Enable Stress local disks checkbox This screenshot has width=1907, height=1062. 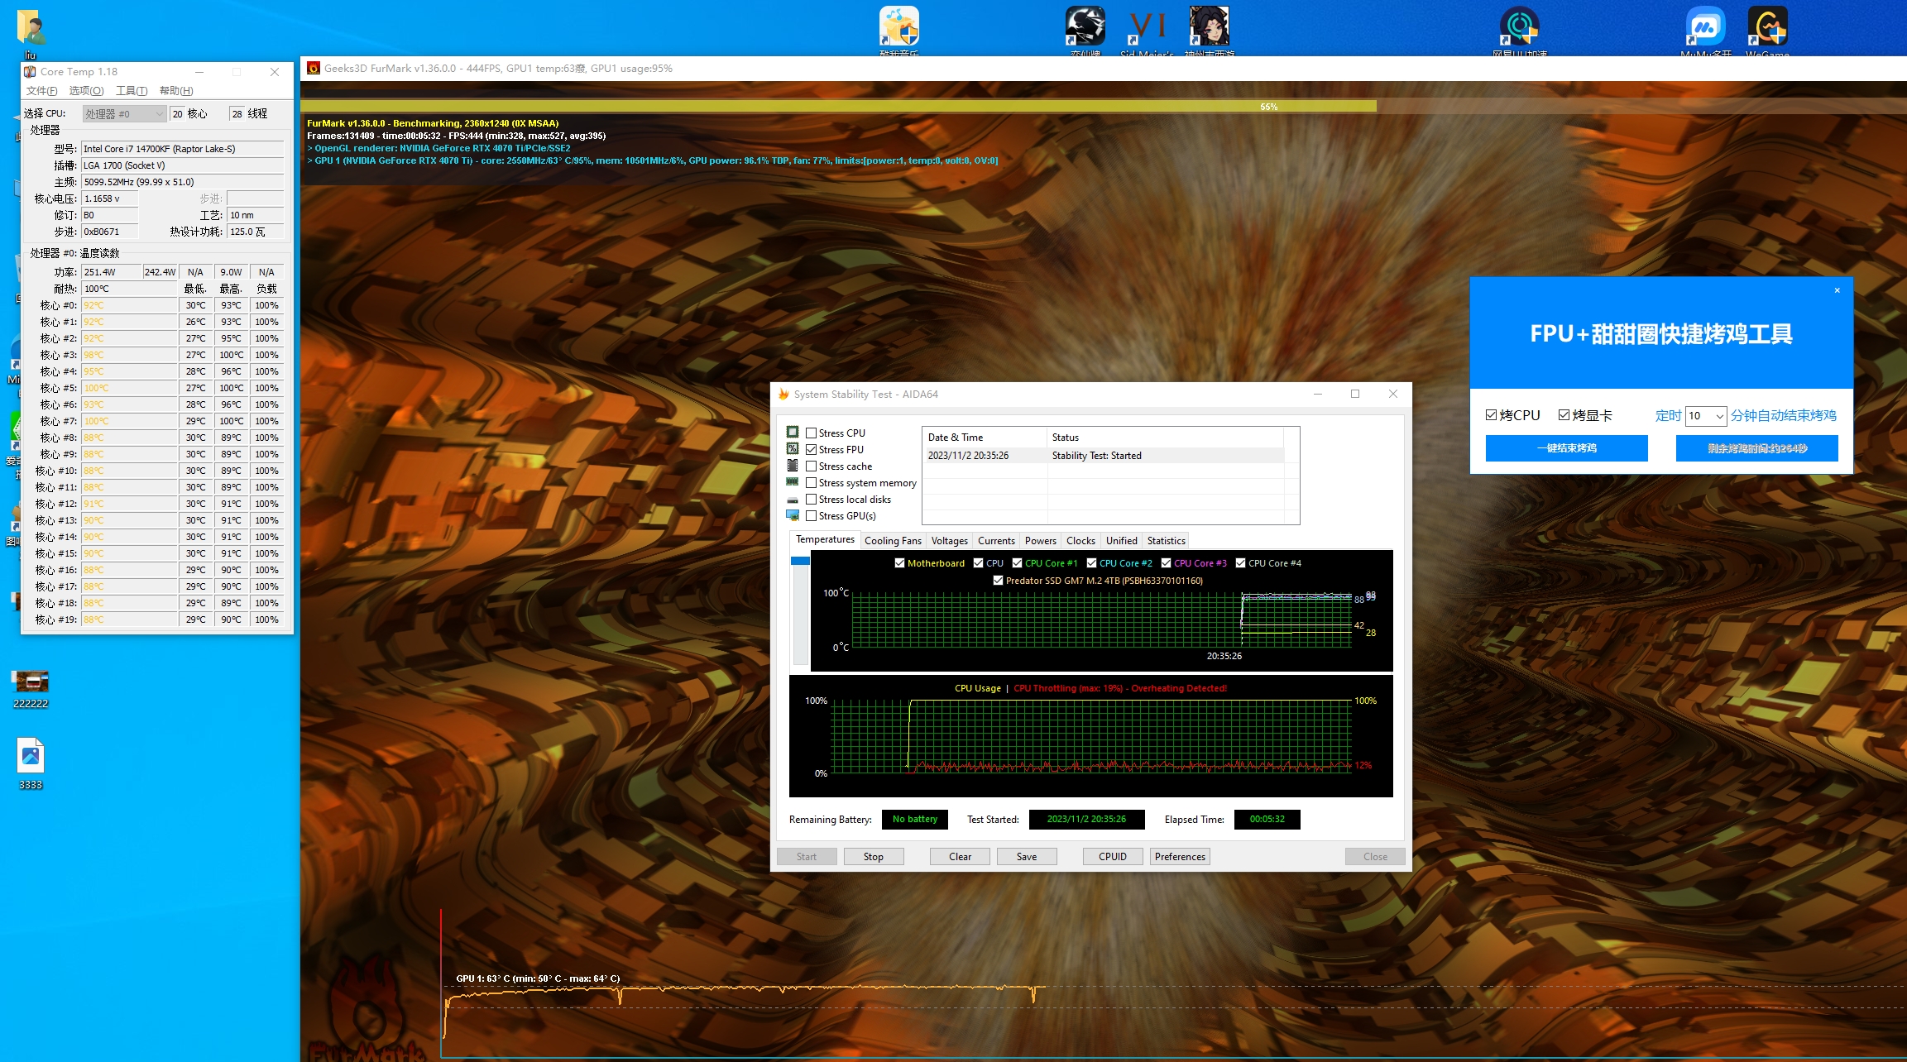coord(812,499)
